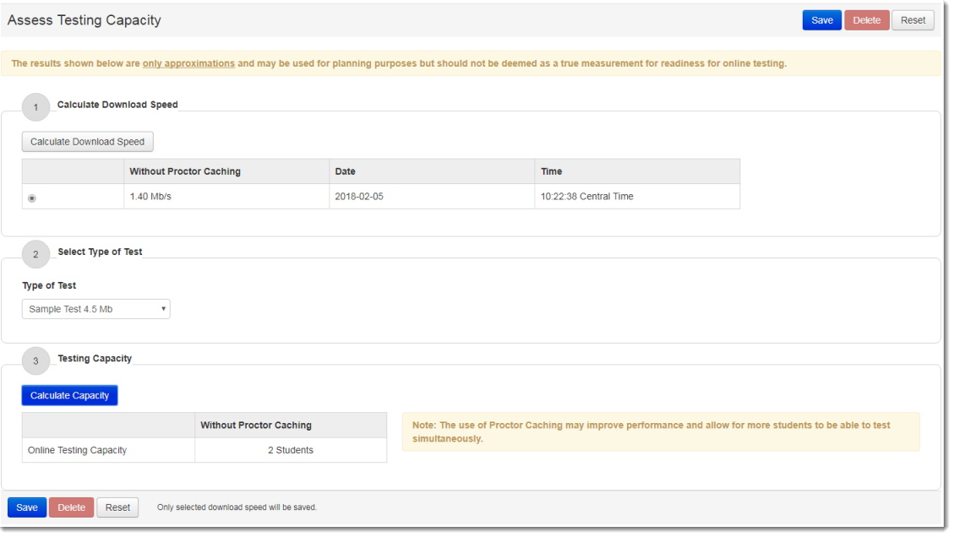The image size is (954, 537).
Task: Open the 'only approximations' underlined link
Action: tap(188, 63)
